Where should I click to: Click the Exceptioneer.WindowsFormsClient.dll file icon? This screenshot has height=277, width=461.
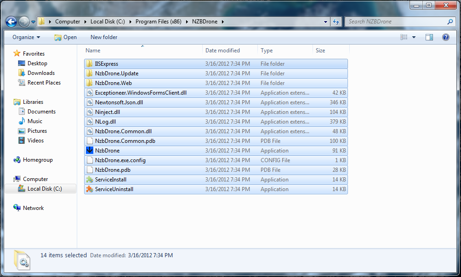tap(90, 93)
